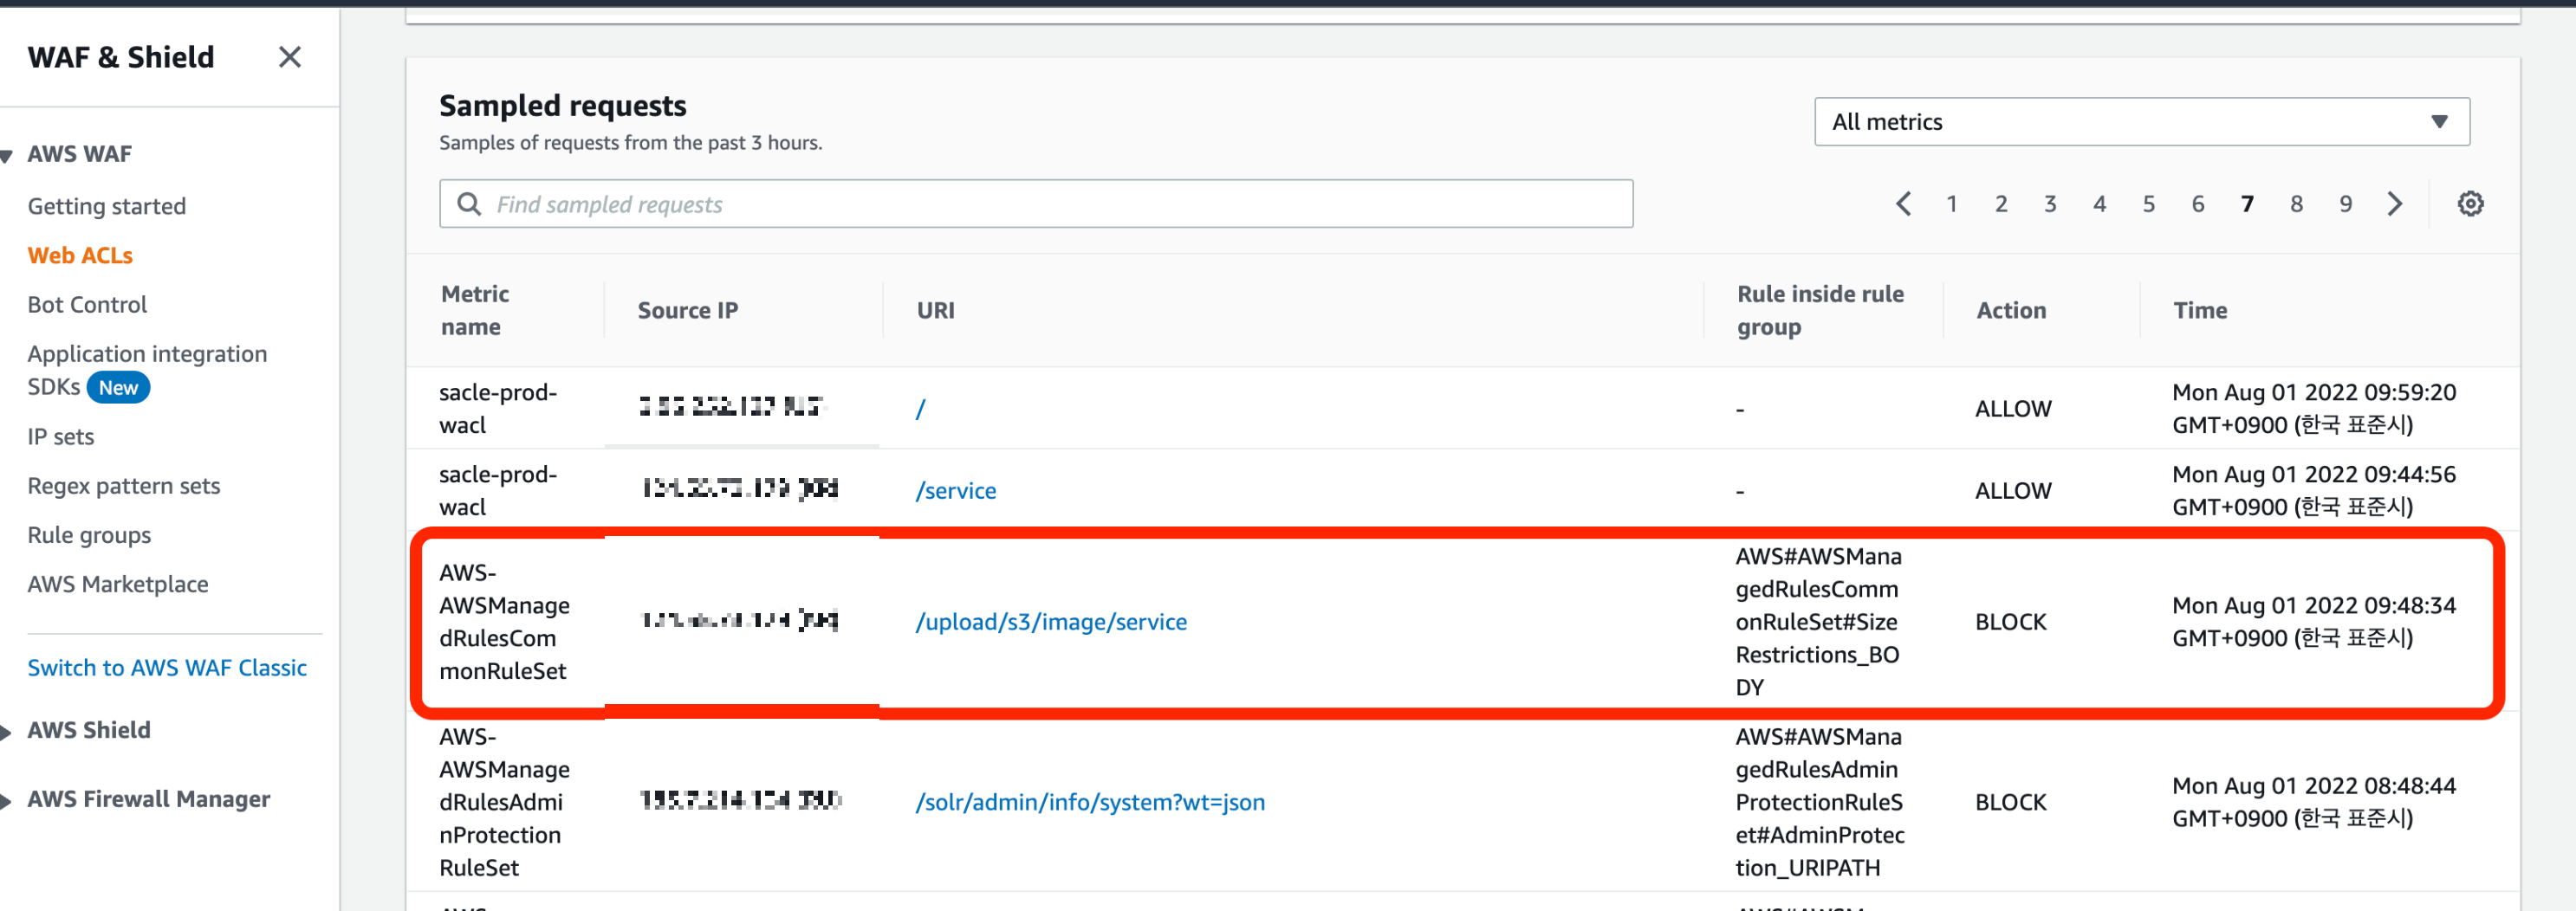This screenshot has height=911, width=2576.
Task: Open the All metrics dropdown
Action: point(2141,122)
